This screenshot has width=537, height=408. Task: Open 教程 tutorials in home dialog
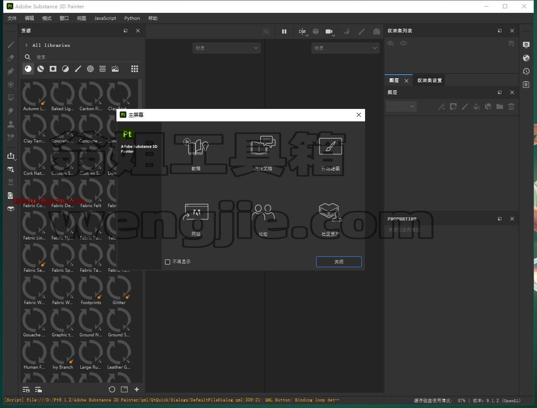click(x=196, y=154)
